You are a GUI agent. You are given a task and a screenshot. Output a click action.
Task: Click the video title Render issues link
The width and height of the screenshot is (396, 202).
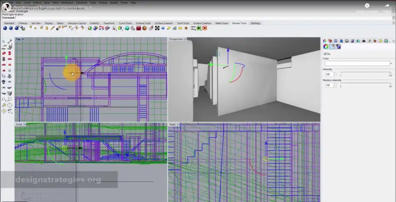tap(52, 8)
